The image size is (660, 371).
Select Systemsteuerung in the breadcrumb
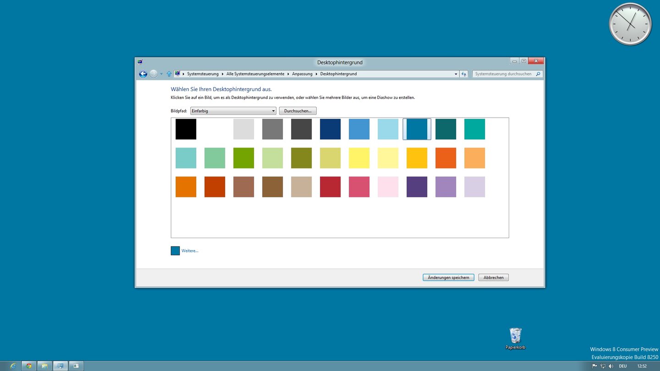point(203,74)
